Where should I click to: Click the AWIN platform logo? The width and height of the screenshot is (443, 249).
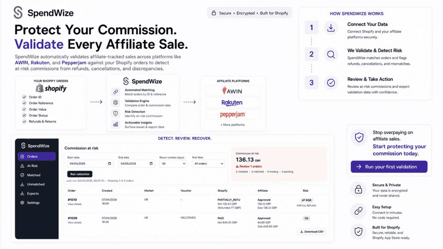[x=232, y=91]
